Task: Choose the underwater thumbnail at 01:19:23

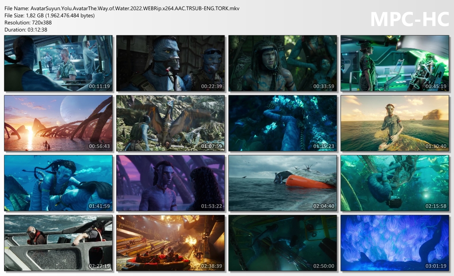Action: click(282, 123)
